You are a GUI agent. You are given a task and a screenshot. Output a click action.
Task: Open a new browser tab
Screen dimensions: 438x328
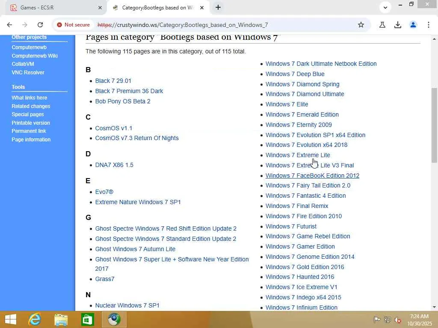218,8
